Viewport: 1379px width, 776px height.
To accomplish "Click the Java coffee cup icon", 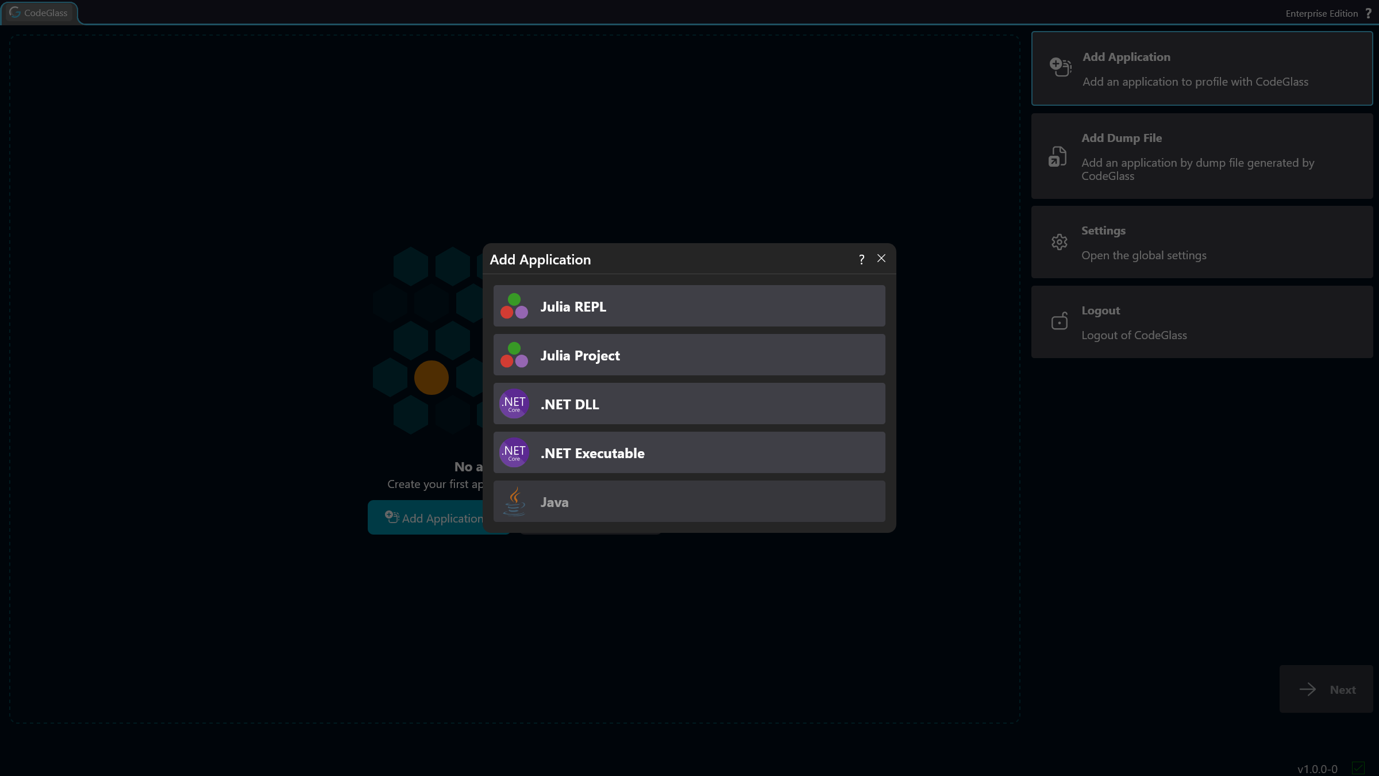I will 514,502.
